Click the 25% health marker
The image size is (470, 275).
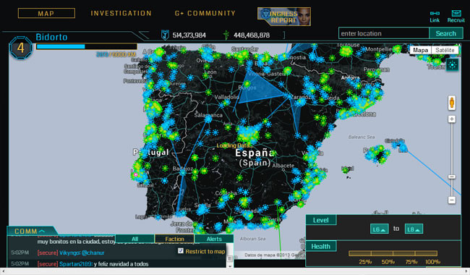point(365,262)
